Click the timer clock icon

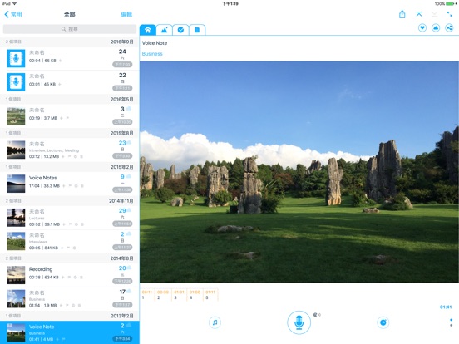pos(382,322)
